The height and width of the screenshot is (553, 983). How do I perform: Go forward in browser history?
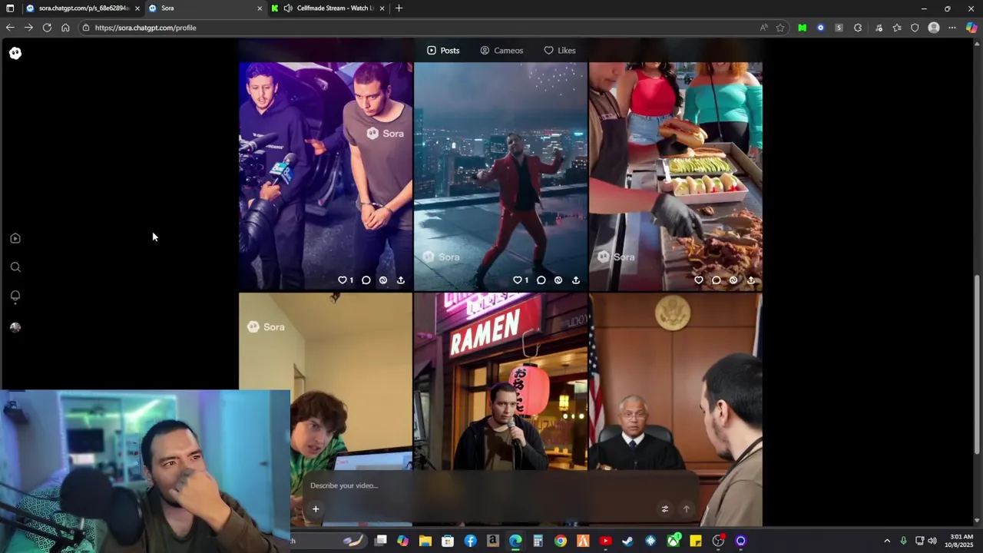point(28,28)
